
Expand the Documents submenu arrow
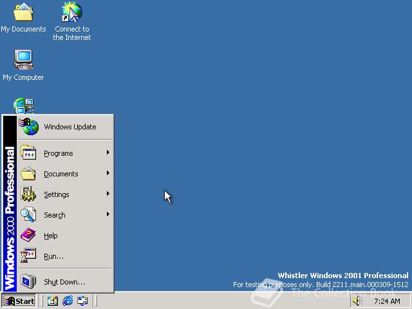pyautogui.click(x=108, y=173)
